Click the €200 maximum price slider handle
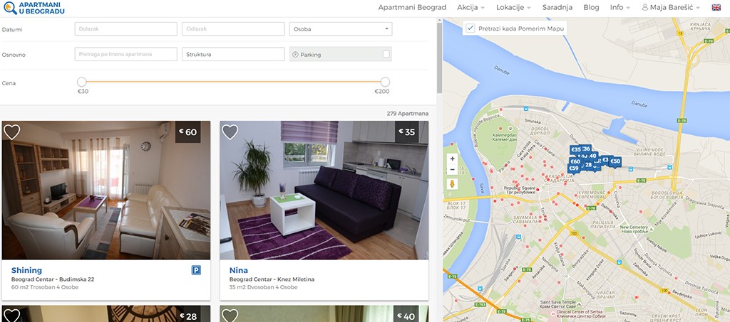The height and width of the screenshot is (322, 730). (x=385, y=82)
